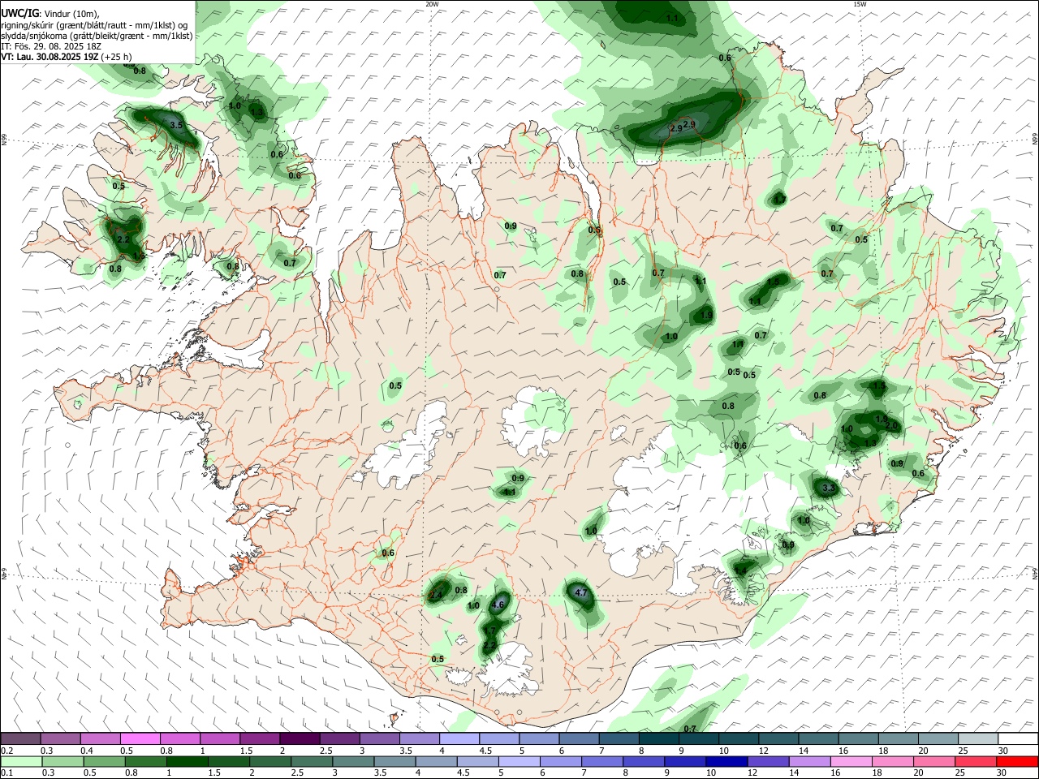This screenshot has height=779, width=1039.
Task: Click the '15W' longitude label
Action: pos(860,4)
